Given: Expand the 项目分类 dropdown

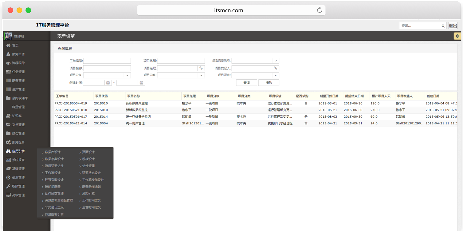Looking at the screenshot, I should point(201,75).
